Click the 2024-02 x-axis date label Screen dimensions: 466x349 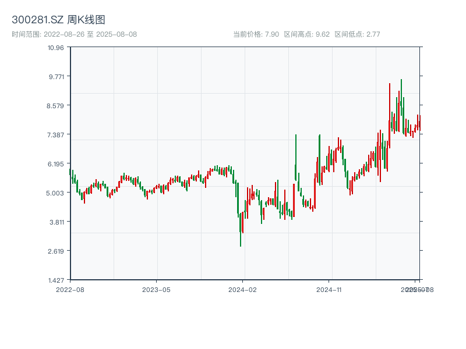243,289
